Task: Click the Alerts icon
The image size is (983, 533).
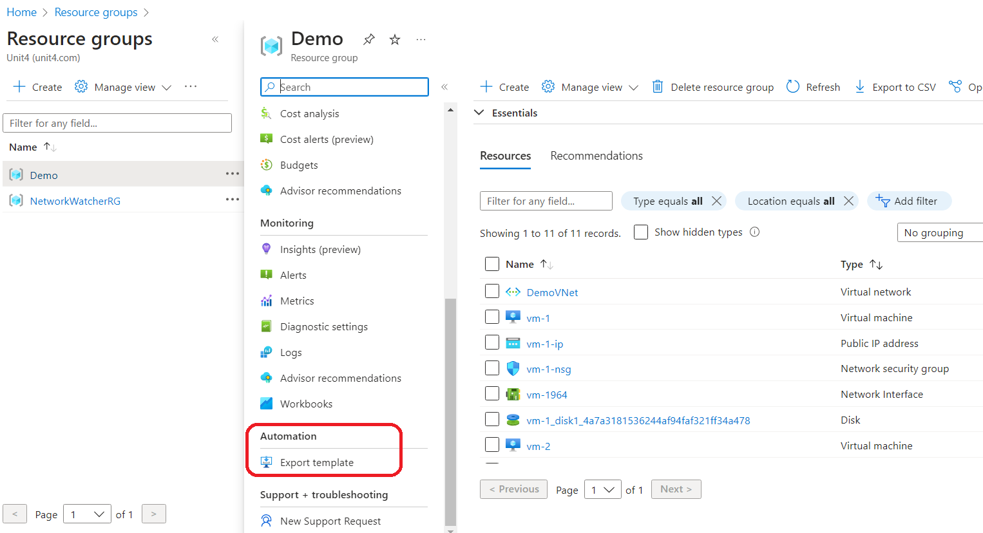Action: [x=266, y=274]
